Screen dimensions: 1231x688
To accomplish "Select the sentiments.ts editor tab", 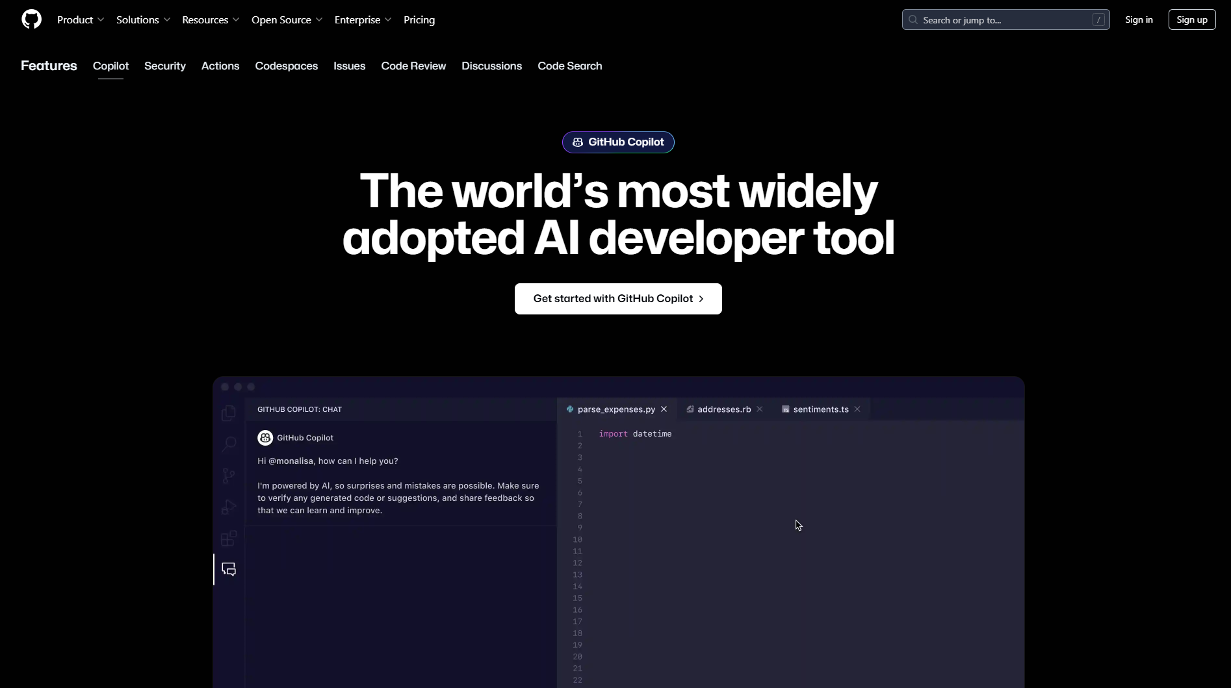I will coord(821,409).
